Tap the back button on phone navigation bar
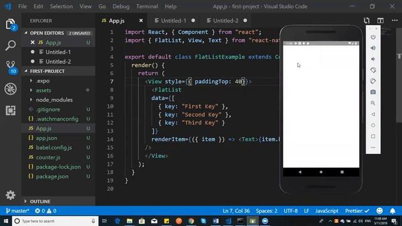Viewport: 402px width, 226px height. [x=300, y=172]
